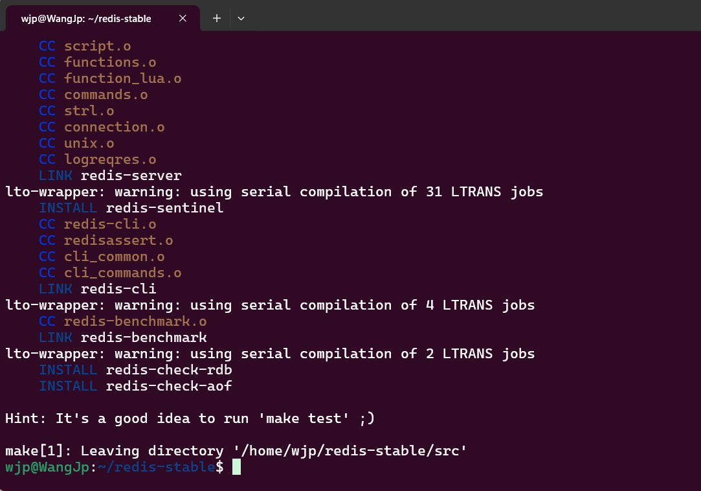Screen dimensions: 701x491
Task: Click the 'strl.o' line
Action: pyautogui.click(x=76, y=111)
